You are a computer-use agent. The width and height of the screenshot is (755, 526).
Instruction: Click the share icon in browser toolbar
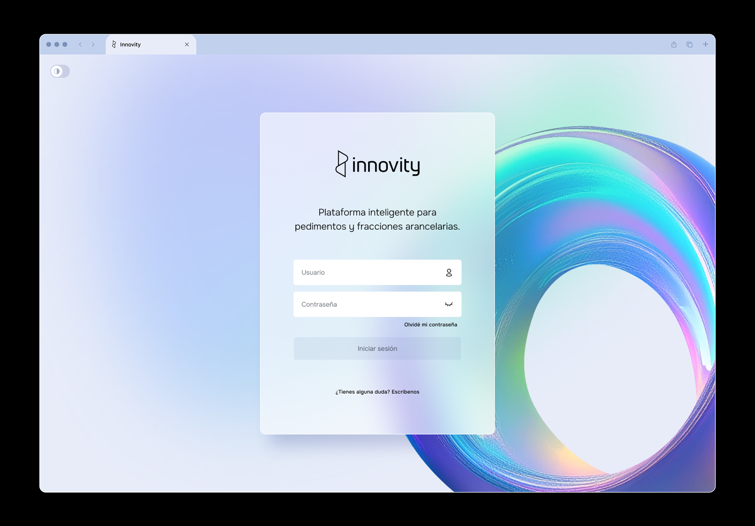pos(674,44)
